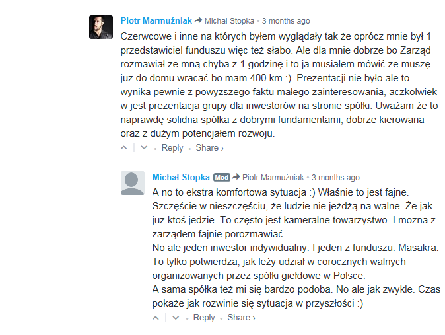Click reply arrow icon next to Piotr Marmuźniak's name
The height and width of the screenshot is (335, 445).
tap(198, 20)
